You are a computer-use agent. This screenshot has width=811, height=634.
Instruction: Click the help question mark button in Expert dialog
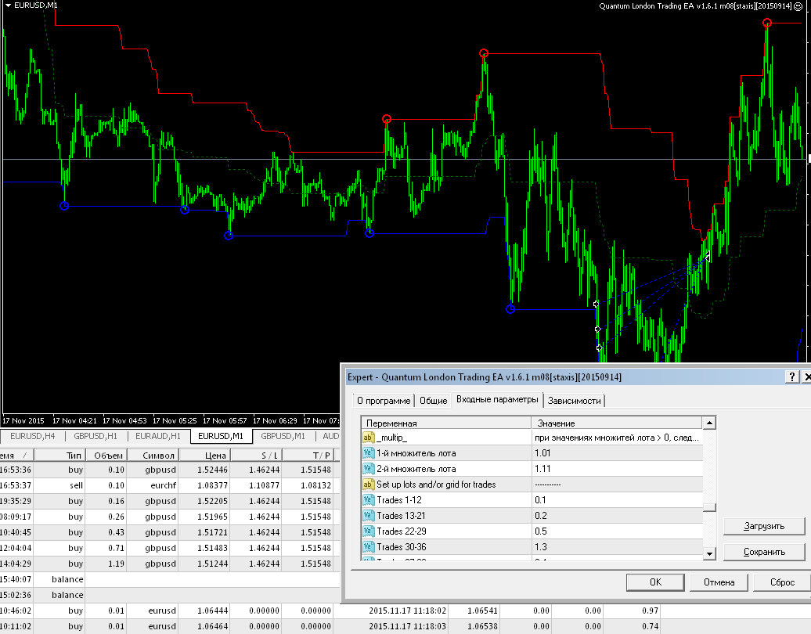(x=792, y=376)
